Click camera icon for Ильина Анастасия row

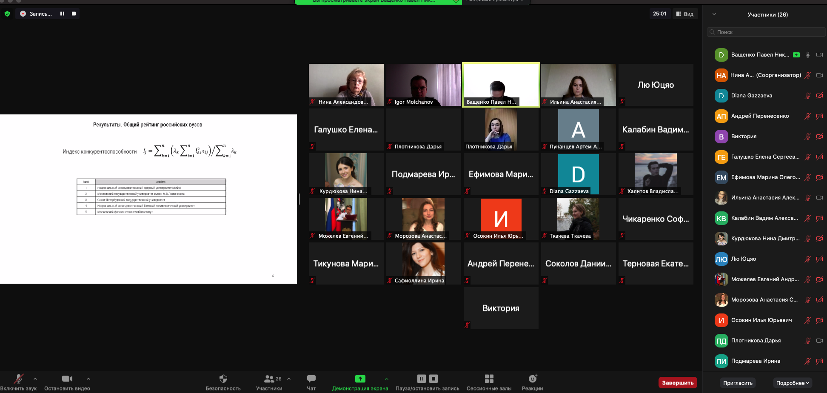[x=819, y=198]
